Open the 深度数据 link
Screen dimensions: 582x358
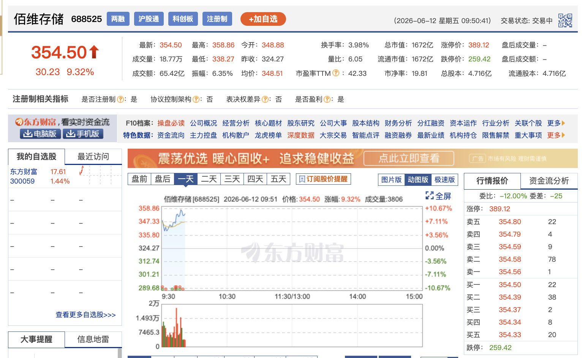301,135
